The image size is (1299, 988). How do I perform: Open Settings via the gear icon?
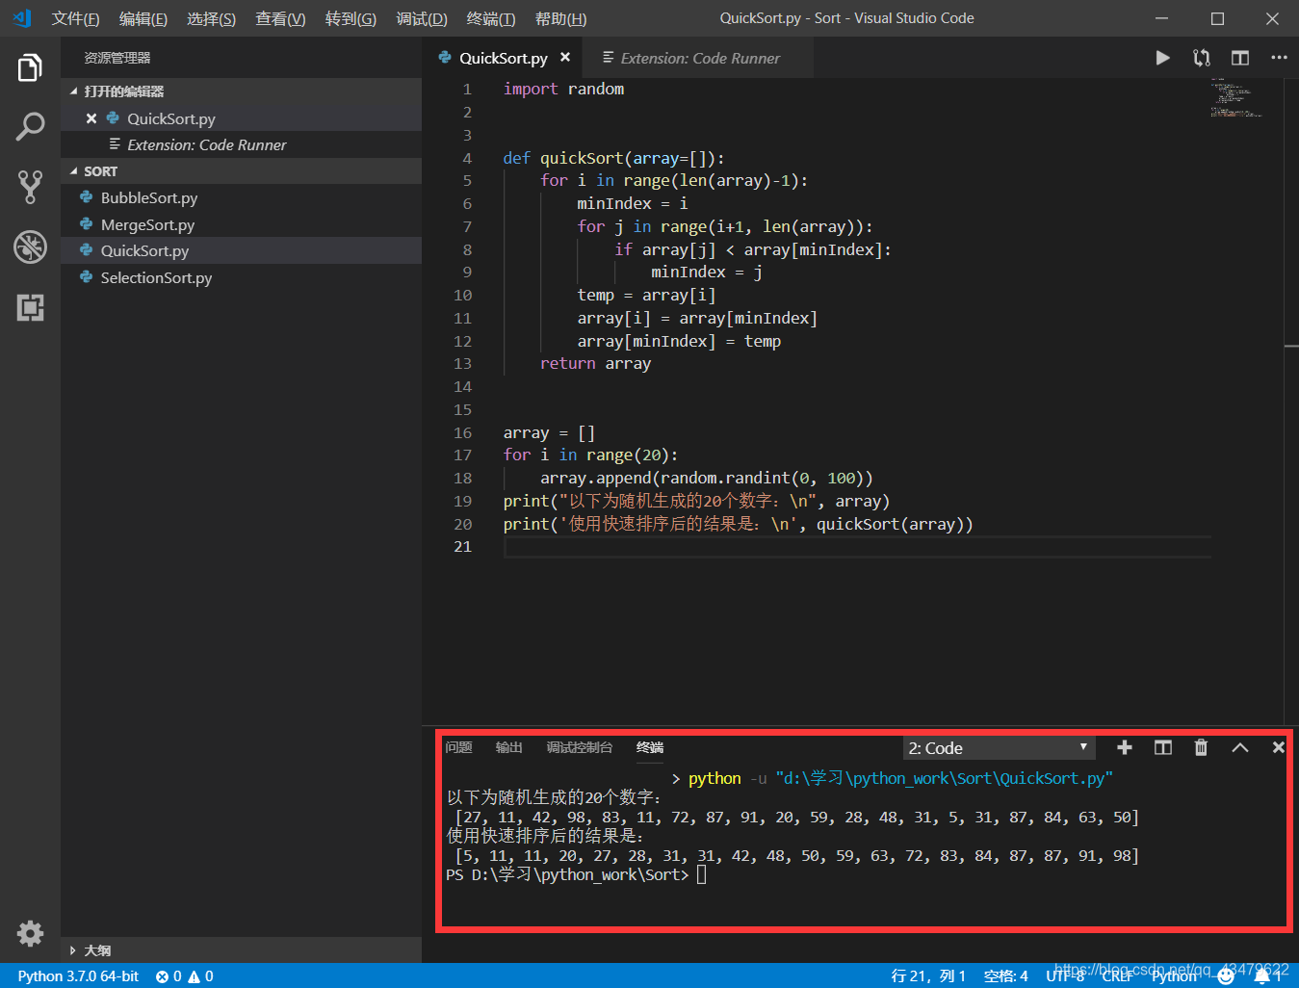[x=30, y=933]
